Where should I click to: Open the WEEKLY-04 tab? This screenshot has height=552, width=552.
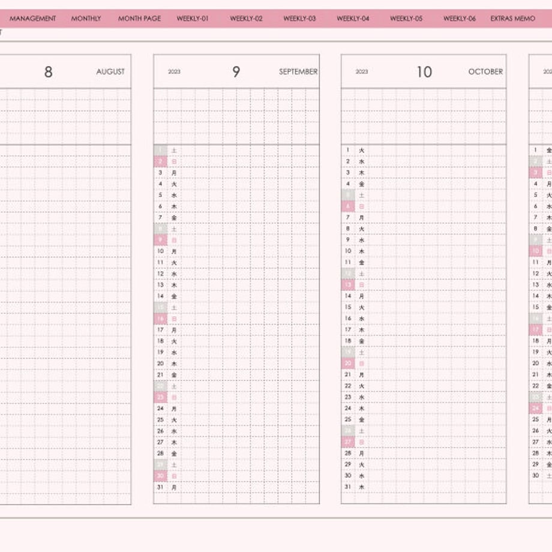pyautogui.click(x=353, y=19)
